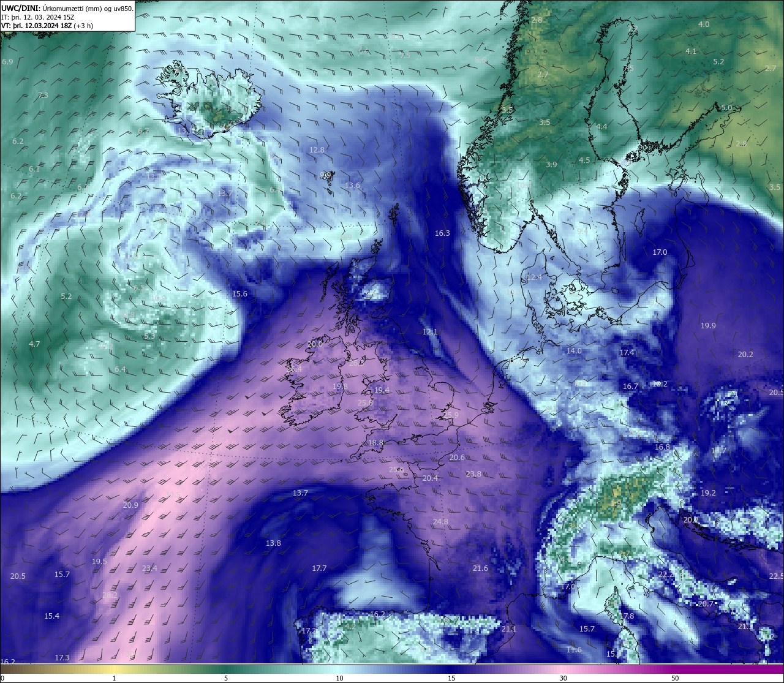Click the 17.2 value on the map
Screen dimensions: 784x683
(x=309, y=631)
